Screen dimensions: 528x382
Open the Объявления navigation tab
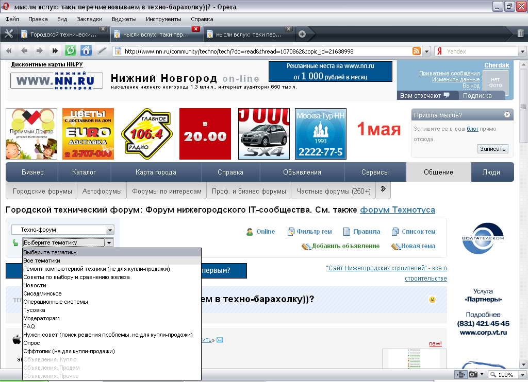coord(302,172)
